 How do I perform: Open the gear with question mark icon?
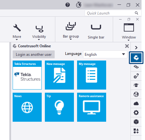[136, 76]
